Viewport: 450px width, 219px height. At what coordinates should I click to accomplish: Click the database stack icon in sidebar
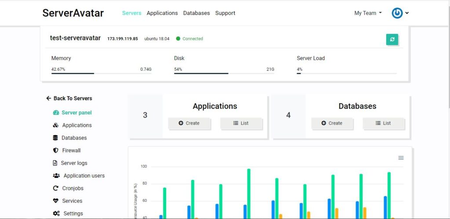55,138
